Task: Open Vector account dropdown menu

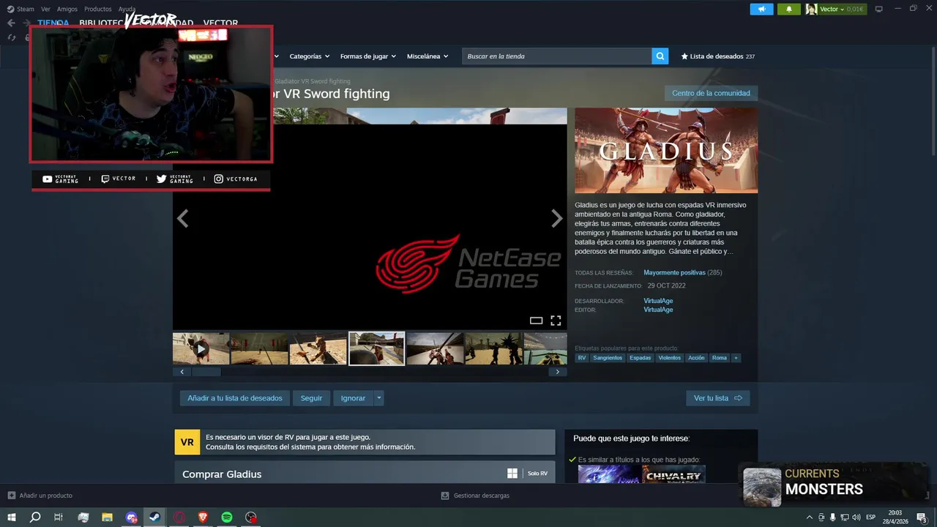Action: click(835, 9)
